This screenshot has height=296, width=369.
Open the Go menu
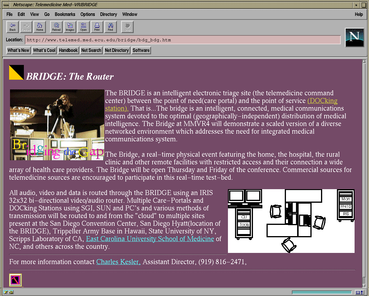click(x=47, y=14)
